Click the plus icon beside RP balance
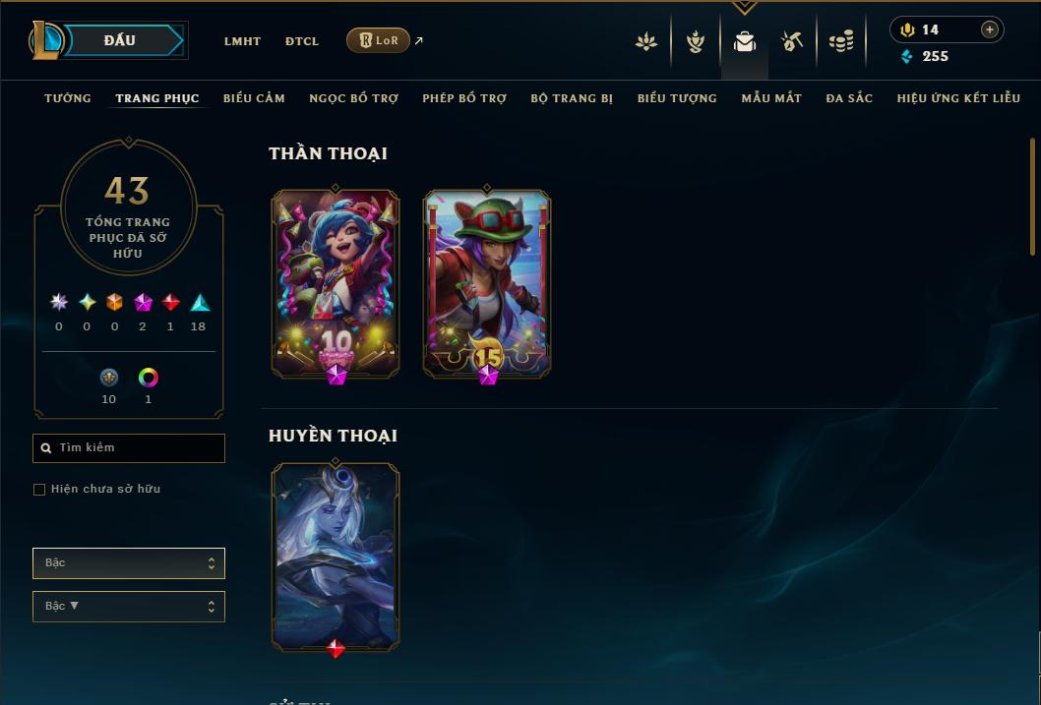This screenshot has height=705, width=1041. click(989, 29)
